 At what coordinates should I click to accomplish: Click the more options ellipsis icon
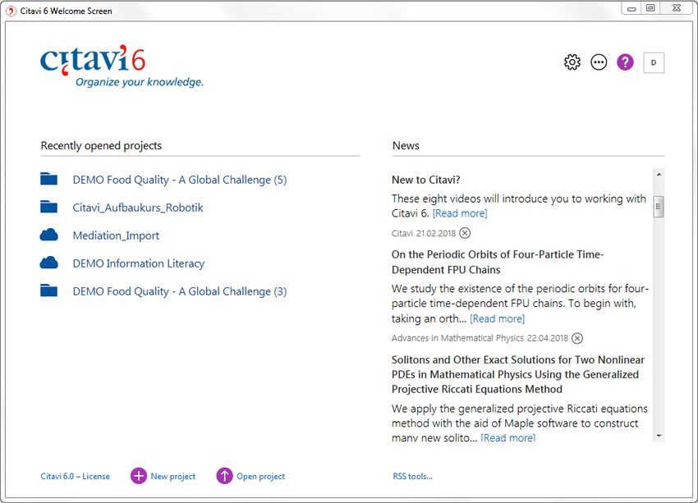[x=599, y=62]
